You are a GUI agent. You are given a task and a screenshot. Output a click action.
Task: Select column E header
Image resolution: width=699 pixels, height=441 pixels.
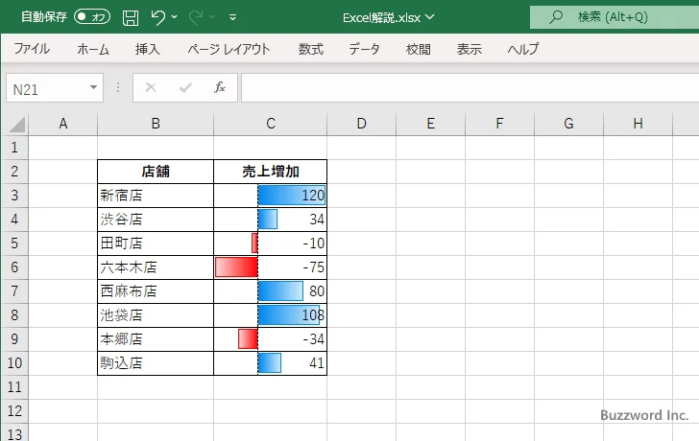click(x=430, y=124)
